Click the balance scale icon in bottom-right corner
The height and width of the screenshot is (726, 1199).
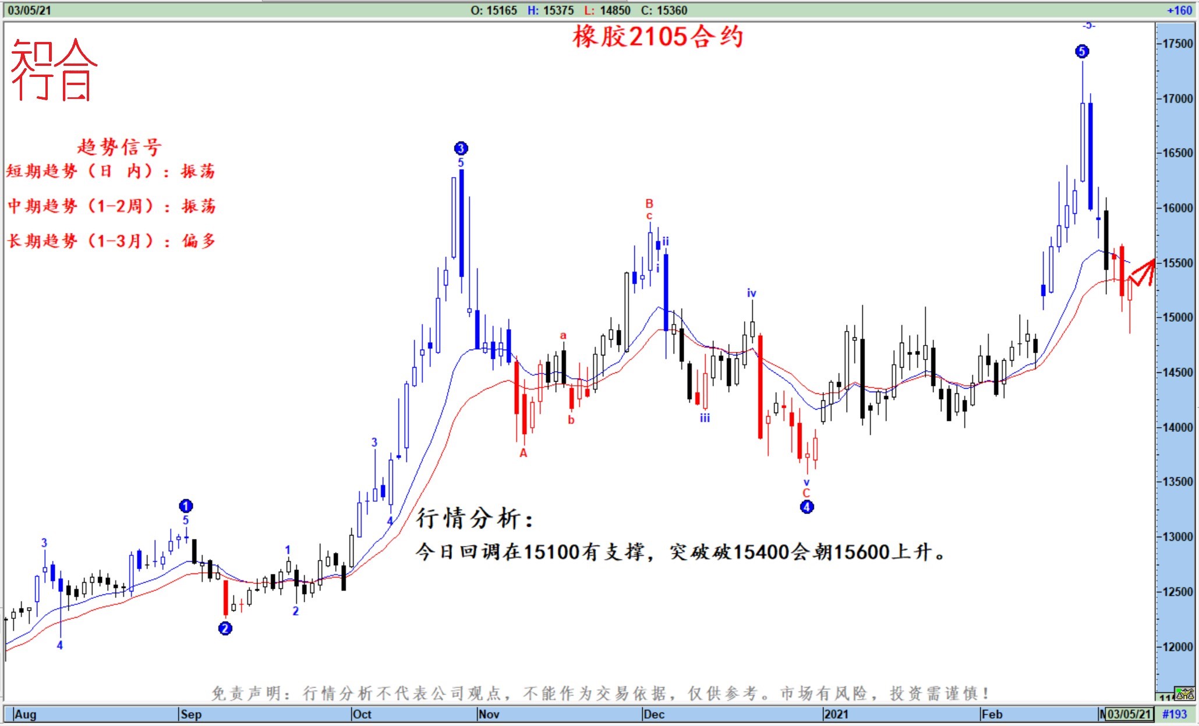pyautogui.click(x=1184, y=693)
